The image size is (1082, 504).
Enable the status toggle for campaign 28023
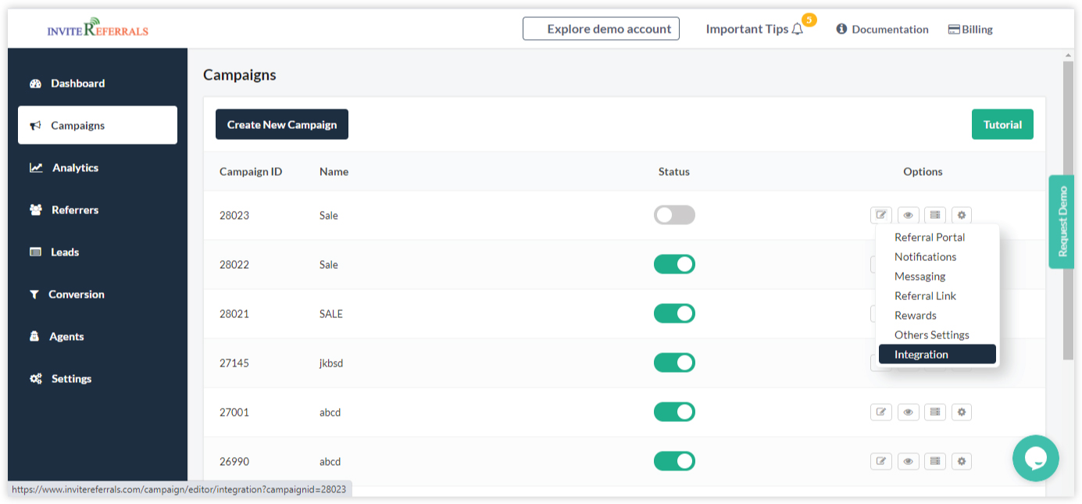[x=674, y=215]
